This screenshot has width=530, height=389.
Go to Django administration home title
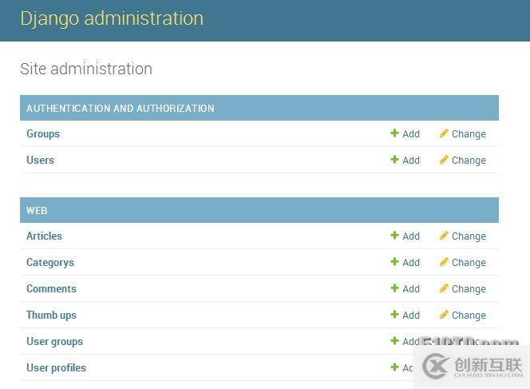pos(112,19)
